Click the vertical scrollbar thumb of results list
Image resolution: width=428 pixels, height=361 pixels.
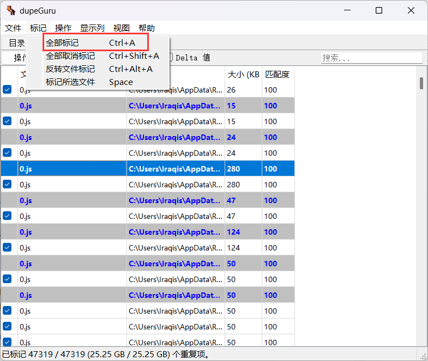coord(421,83)
